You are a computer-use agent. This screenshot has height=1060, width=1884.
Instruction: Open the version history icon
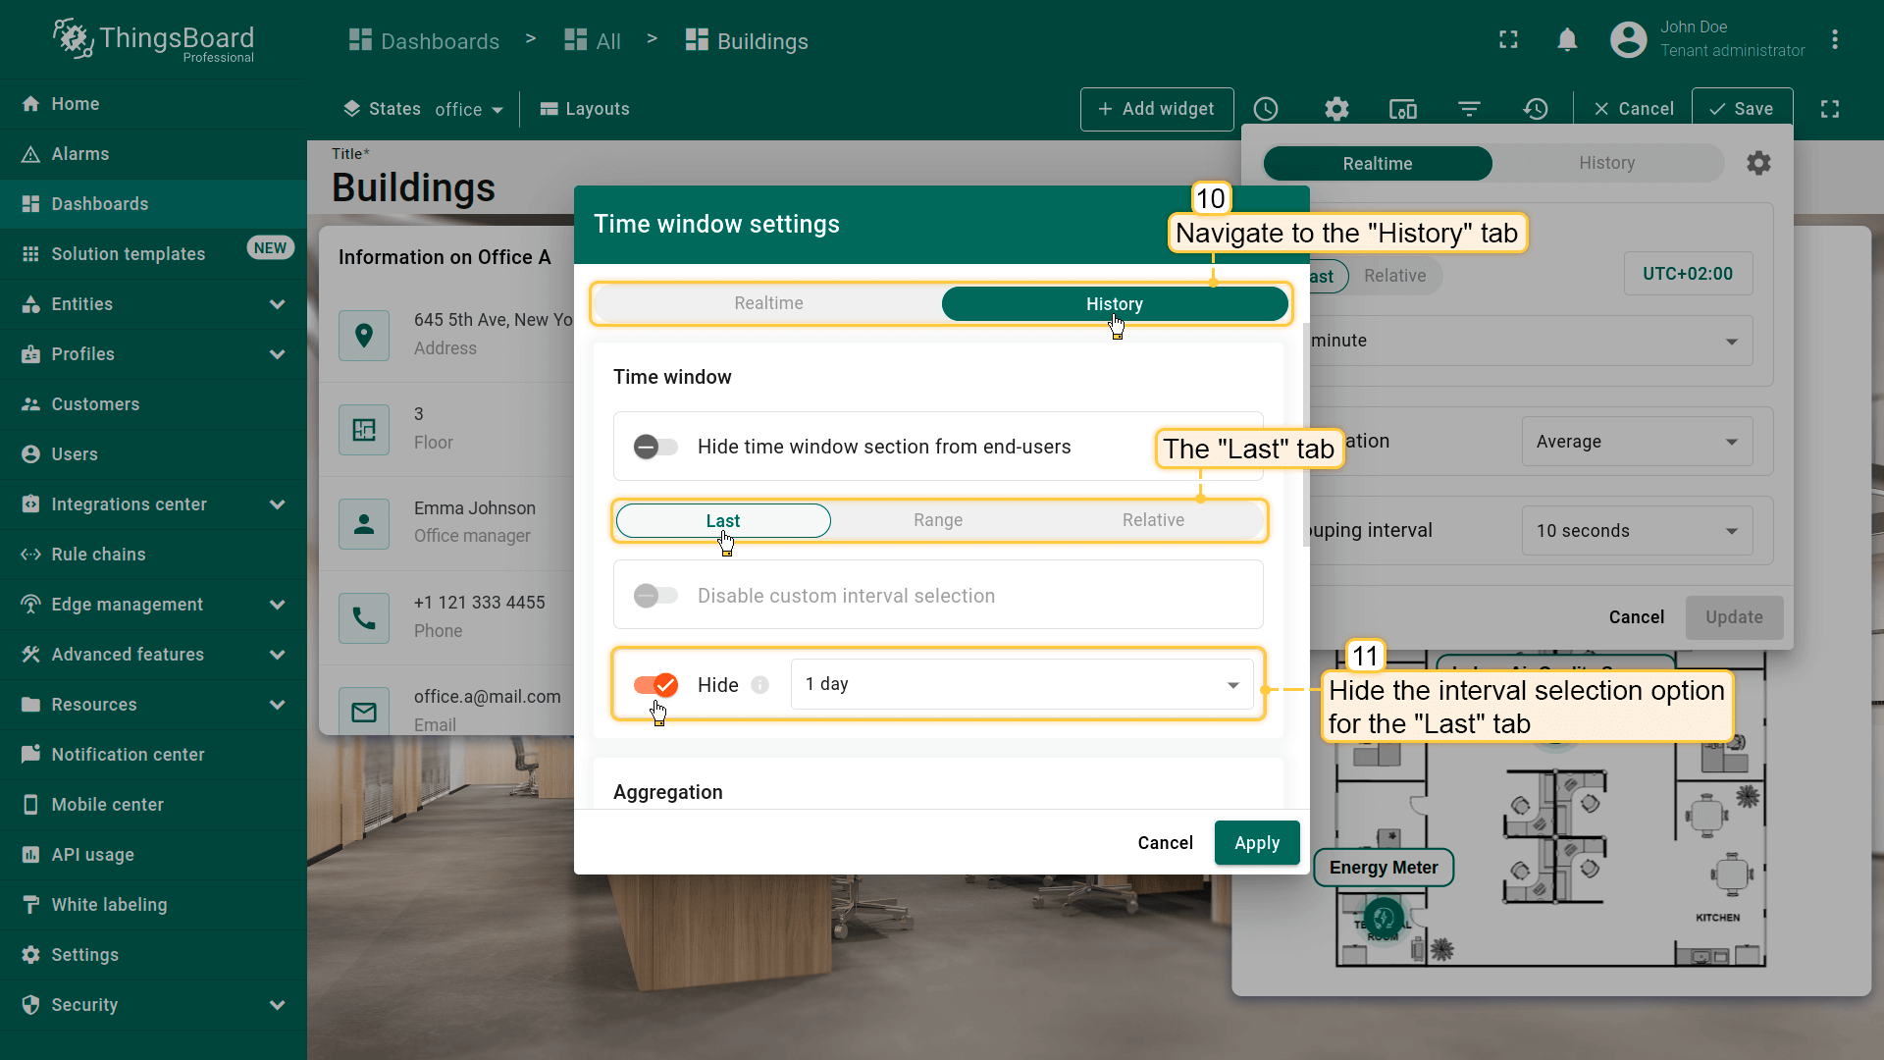[x=1536, y=109]
